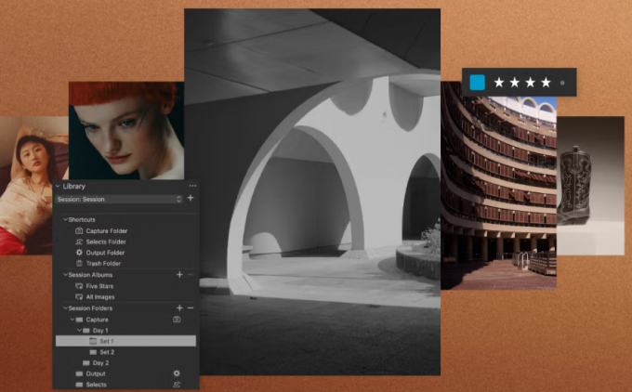This screenshot has height=392, width=632.
Task: Open the Capture Folder shortcut
Action: click(106, 230)
